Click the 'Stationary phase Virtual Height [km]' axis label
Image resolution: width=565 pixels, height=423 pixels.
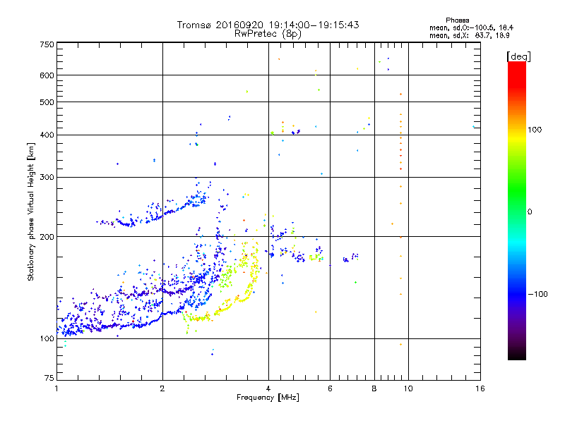tap(31, 211)
